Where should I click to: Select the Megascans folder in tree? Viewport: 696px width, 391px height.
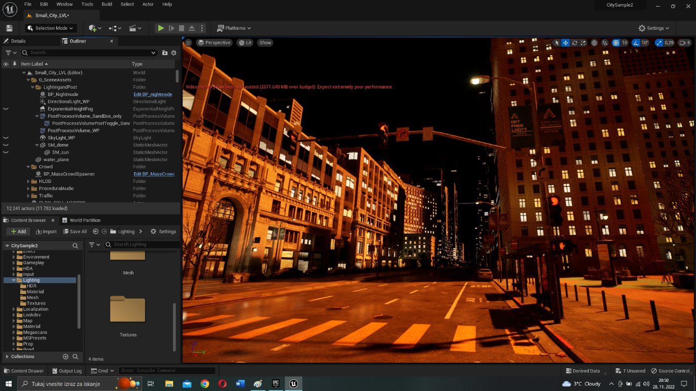(x=35, y=332)
